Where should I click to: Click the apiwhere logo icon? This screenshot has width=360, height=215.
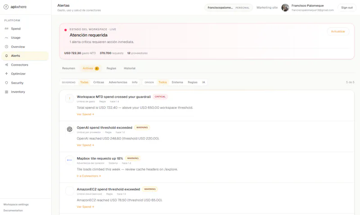[6, 7]
